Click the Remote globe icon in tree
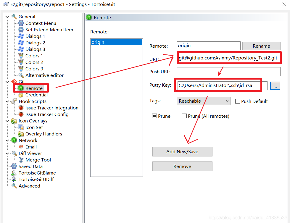Screen dimensions: 290x223 (21, 88)
